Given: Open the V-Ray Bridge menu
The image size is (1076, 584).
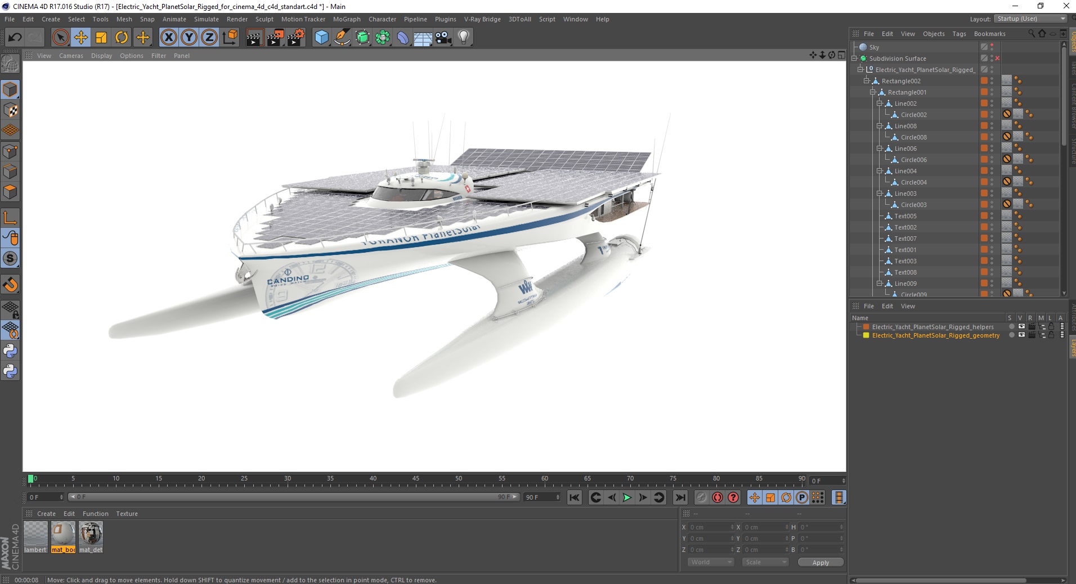Looking at the screenshot, I should click(482, 19).
